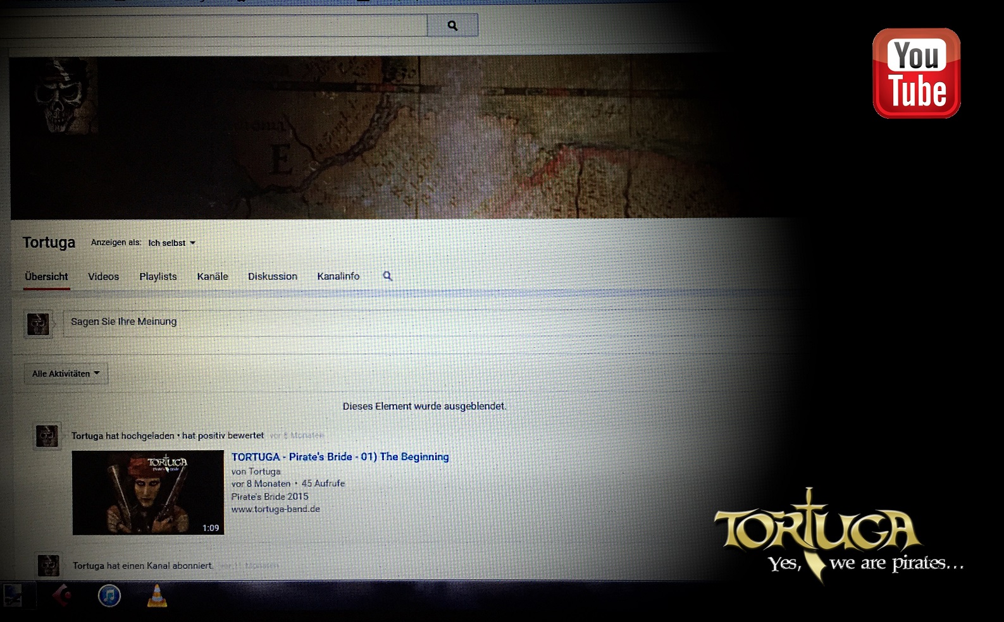This screenshot has height=622, width=1004.
Task: Go to the Kanäle tab
Action: tap(213, 277)
